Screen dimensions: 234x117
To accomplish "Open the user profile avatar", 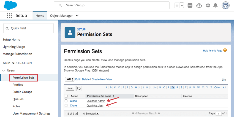I will click(x=225, y=6).
